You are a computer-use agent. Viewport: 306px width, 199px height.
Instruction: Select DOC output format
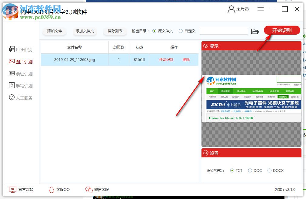(250, 170)
